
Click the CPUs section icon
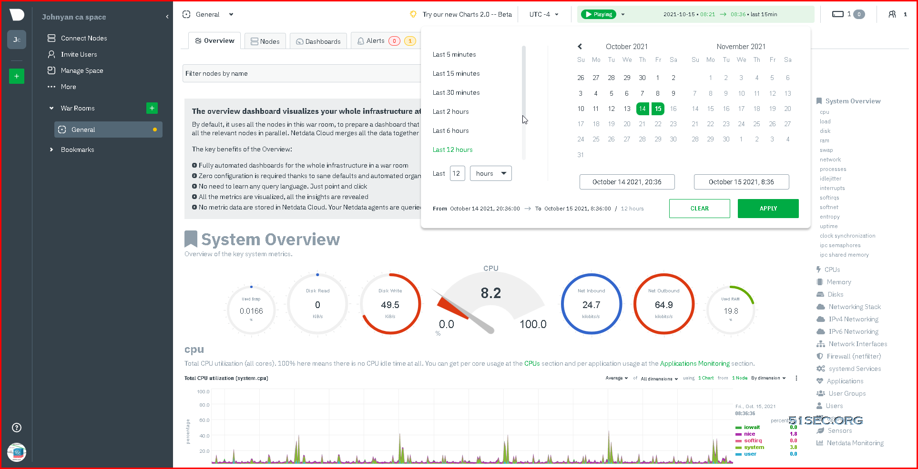coord(819,269)
